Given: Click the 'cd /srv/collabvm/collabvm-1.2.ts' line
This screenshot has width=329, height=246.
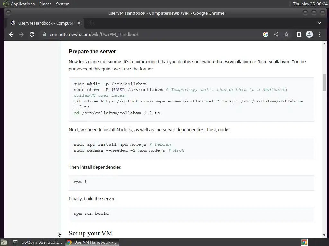Looking at the screenshot, I should [x=117, y=113].
